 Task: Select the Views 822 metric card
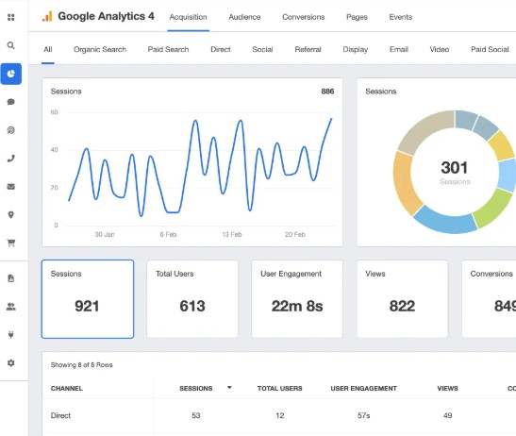click(x=402, y=299)
